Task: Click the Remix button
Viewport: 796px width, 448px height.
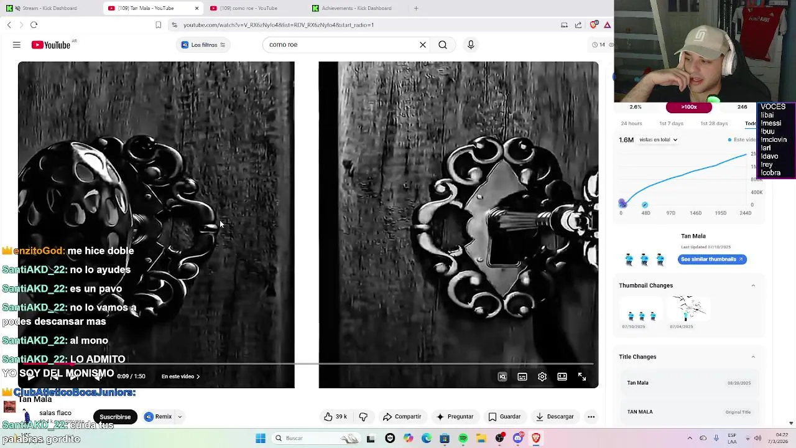Action: click(158, 417)
